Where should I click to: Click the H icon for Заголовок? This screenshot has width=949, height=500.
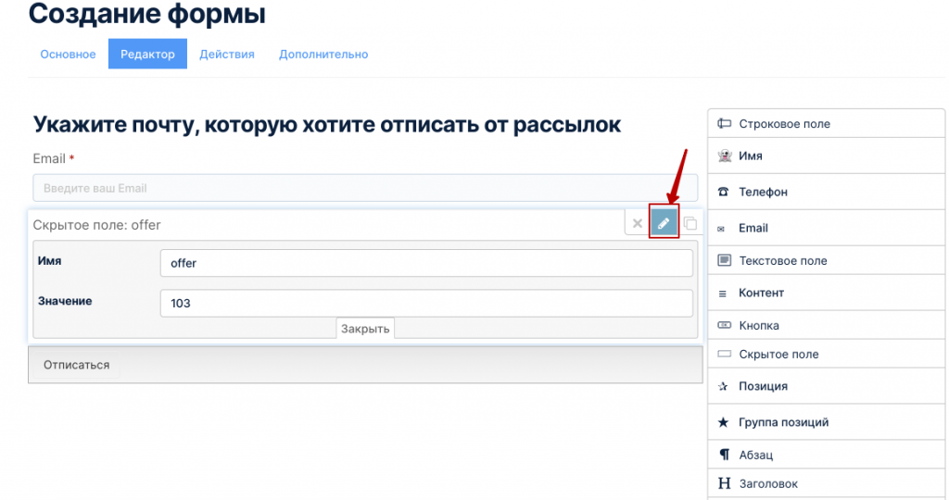tap(724, 483)
